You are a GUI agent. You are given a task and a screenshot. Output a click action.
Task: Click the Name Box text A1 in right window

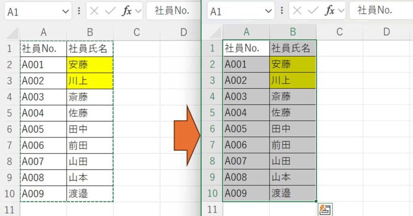pos(216,12)
